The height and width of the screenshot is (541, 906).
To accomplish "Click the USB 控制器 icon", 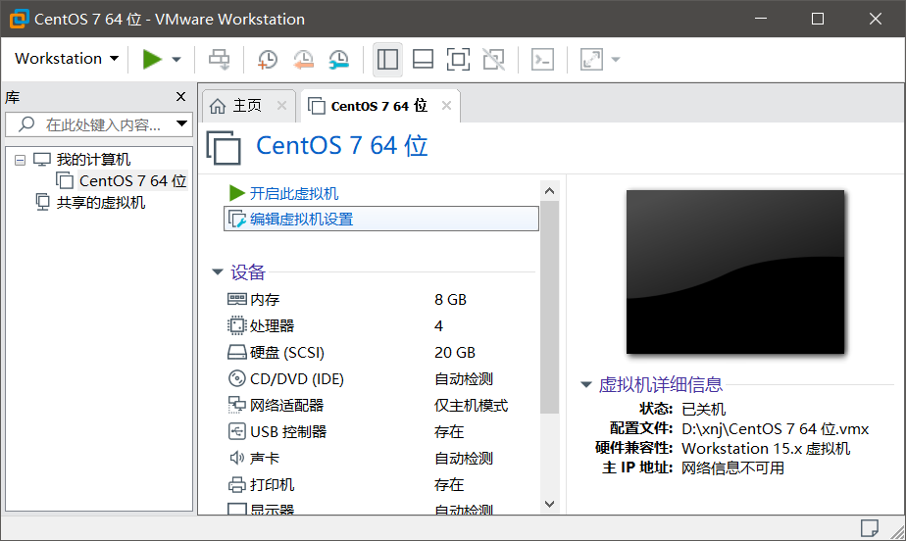I will coord(237,431).
